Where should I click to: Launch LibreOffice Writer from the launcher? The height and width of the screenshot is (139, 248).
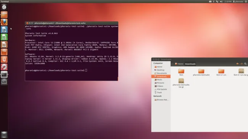(x=4, y=30)
